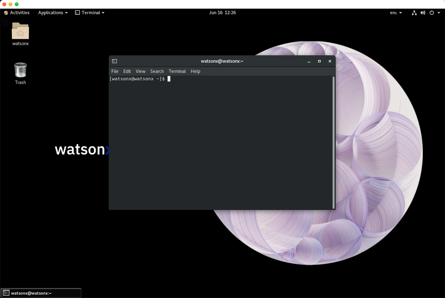The width and height of the screenshot is (445, 298).
Task: Click the volume speaker icon
Action: click(423, 13)
